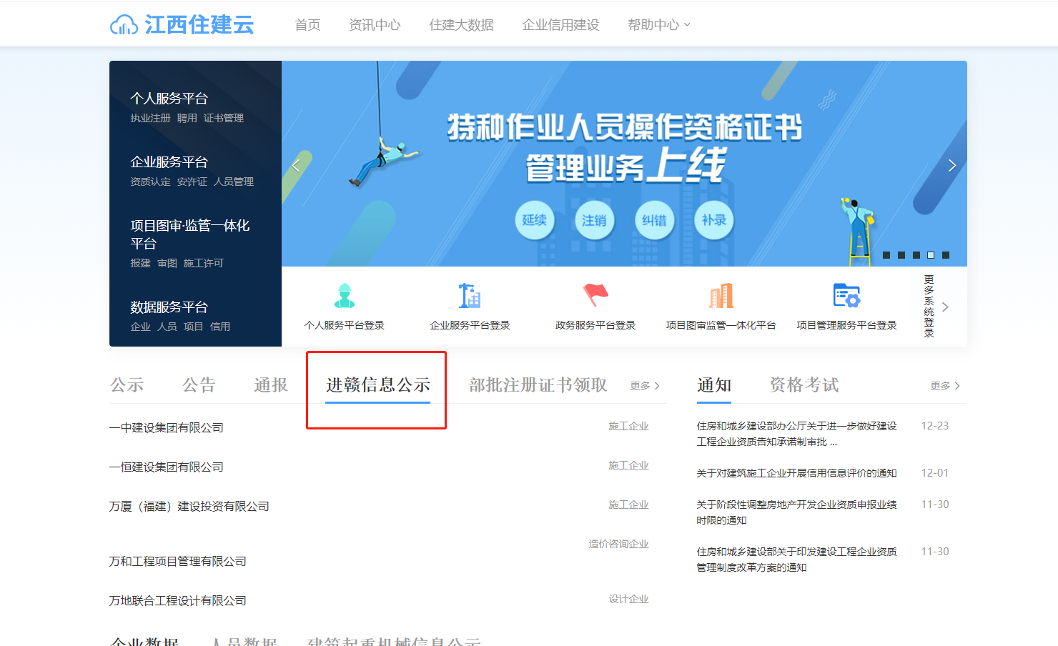Viewport: 1058px width, 646px height.
Task: Go to next banner slide arrow
Action: tap(951, 166)
